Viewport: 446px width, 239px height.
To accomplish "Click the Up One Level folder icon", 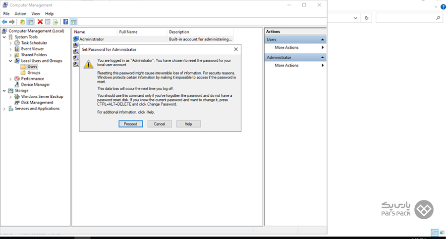I will click(x=22, y=22).
